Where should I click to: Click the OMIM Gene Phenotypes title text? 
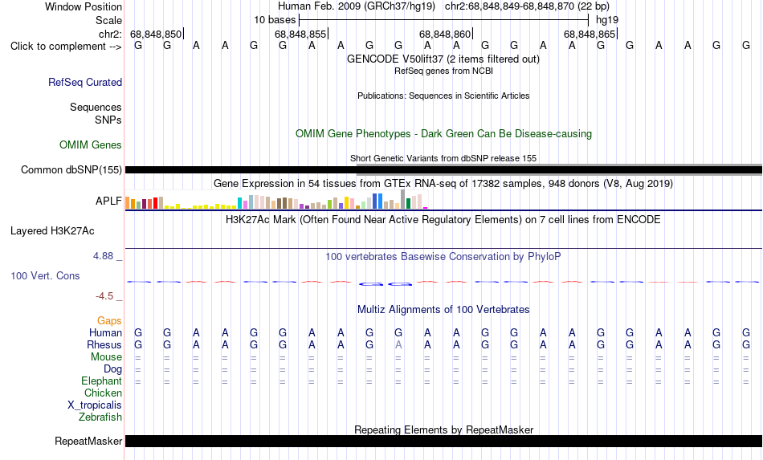[443, 134]
